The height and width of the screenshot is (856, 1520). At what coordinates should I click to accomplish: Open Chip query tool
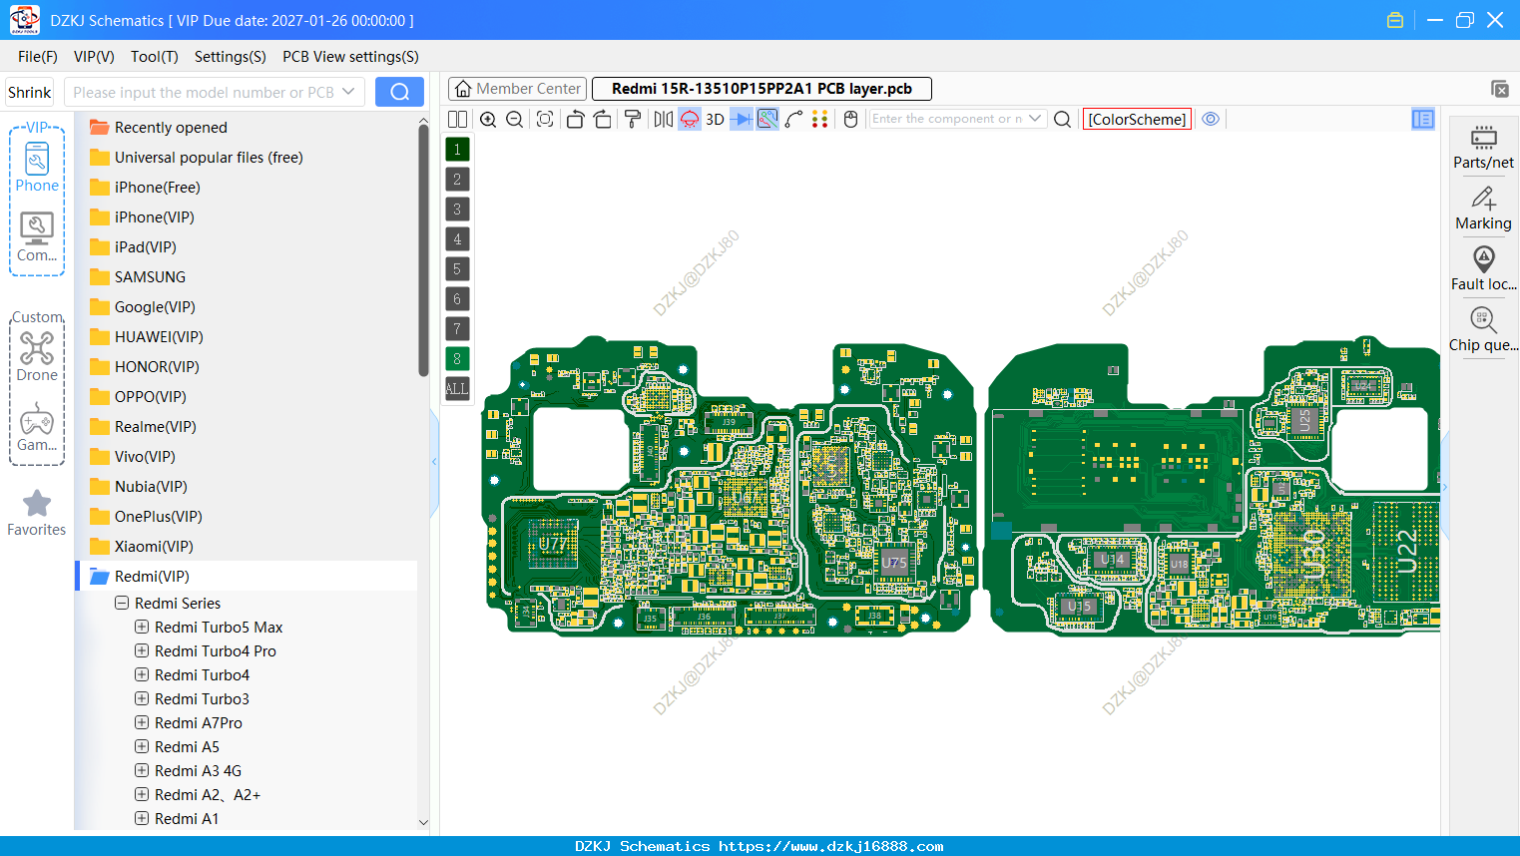1483,330
